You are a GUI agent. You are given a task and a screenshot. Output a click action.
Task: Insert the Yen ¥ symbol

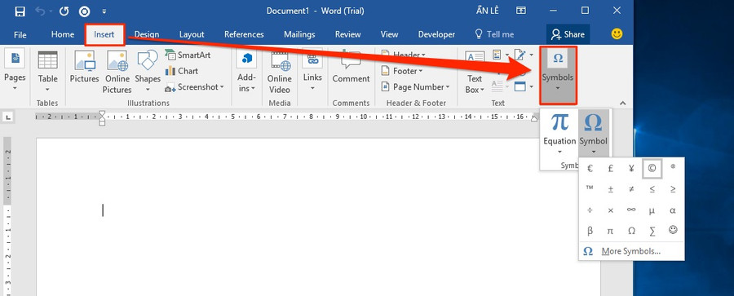coord(631,169)
